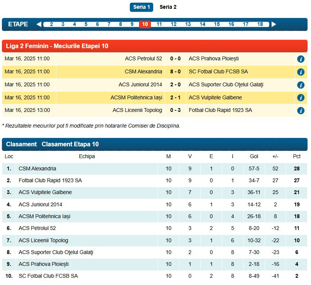Image resolution: width=311 pixels, height=285 pixels.
Task: Select the Seria 1 tab
Action: pos(141,7)
